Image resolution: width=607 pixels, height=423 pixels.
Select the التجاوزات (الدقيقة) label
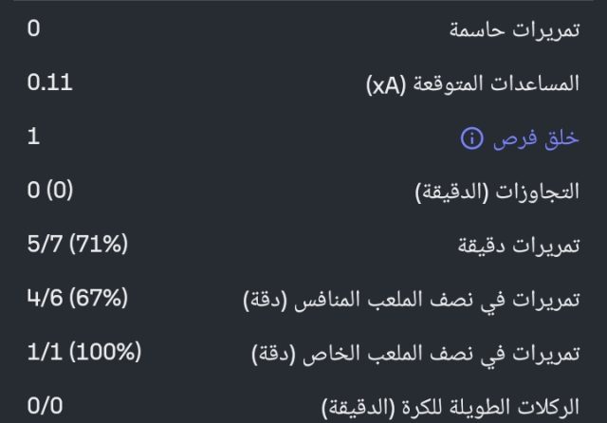[498, 193]
